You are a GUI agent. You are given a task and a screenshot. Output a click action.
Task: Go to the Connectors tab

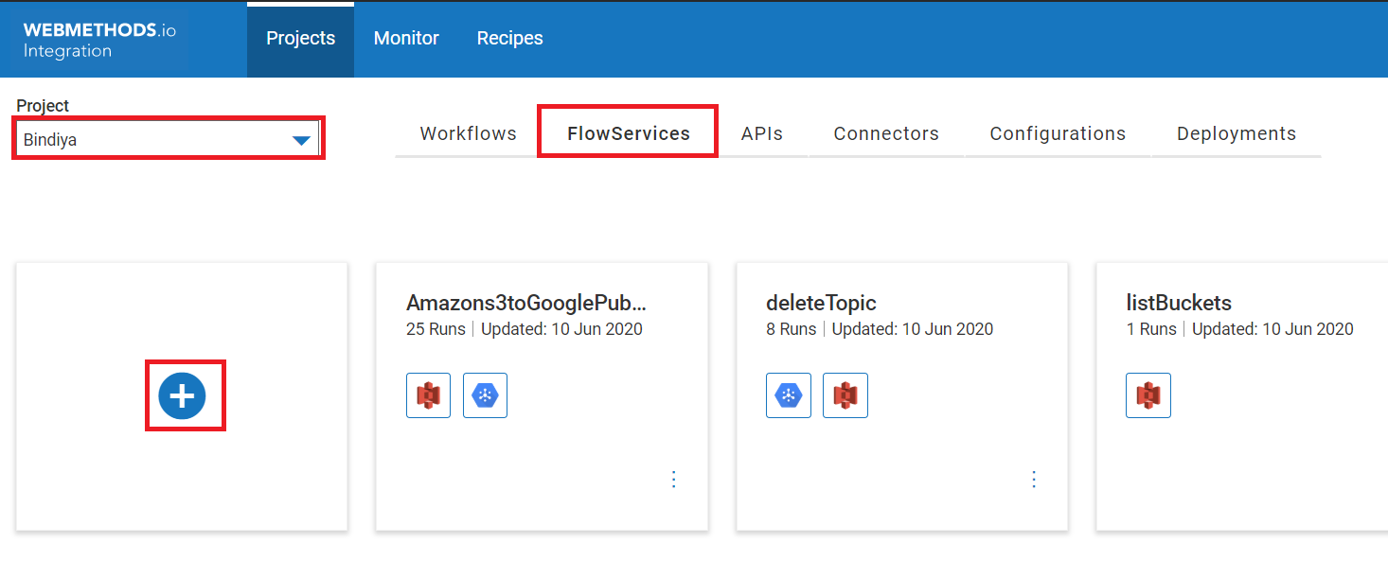coord(886,133)
